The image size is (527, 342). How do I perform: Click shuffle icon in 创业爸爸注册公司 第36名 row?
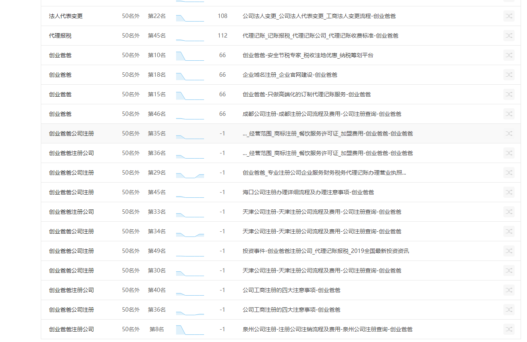tap(509, 153)
